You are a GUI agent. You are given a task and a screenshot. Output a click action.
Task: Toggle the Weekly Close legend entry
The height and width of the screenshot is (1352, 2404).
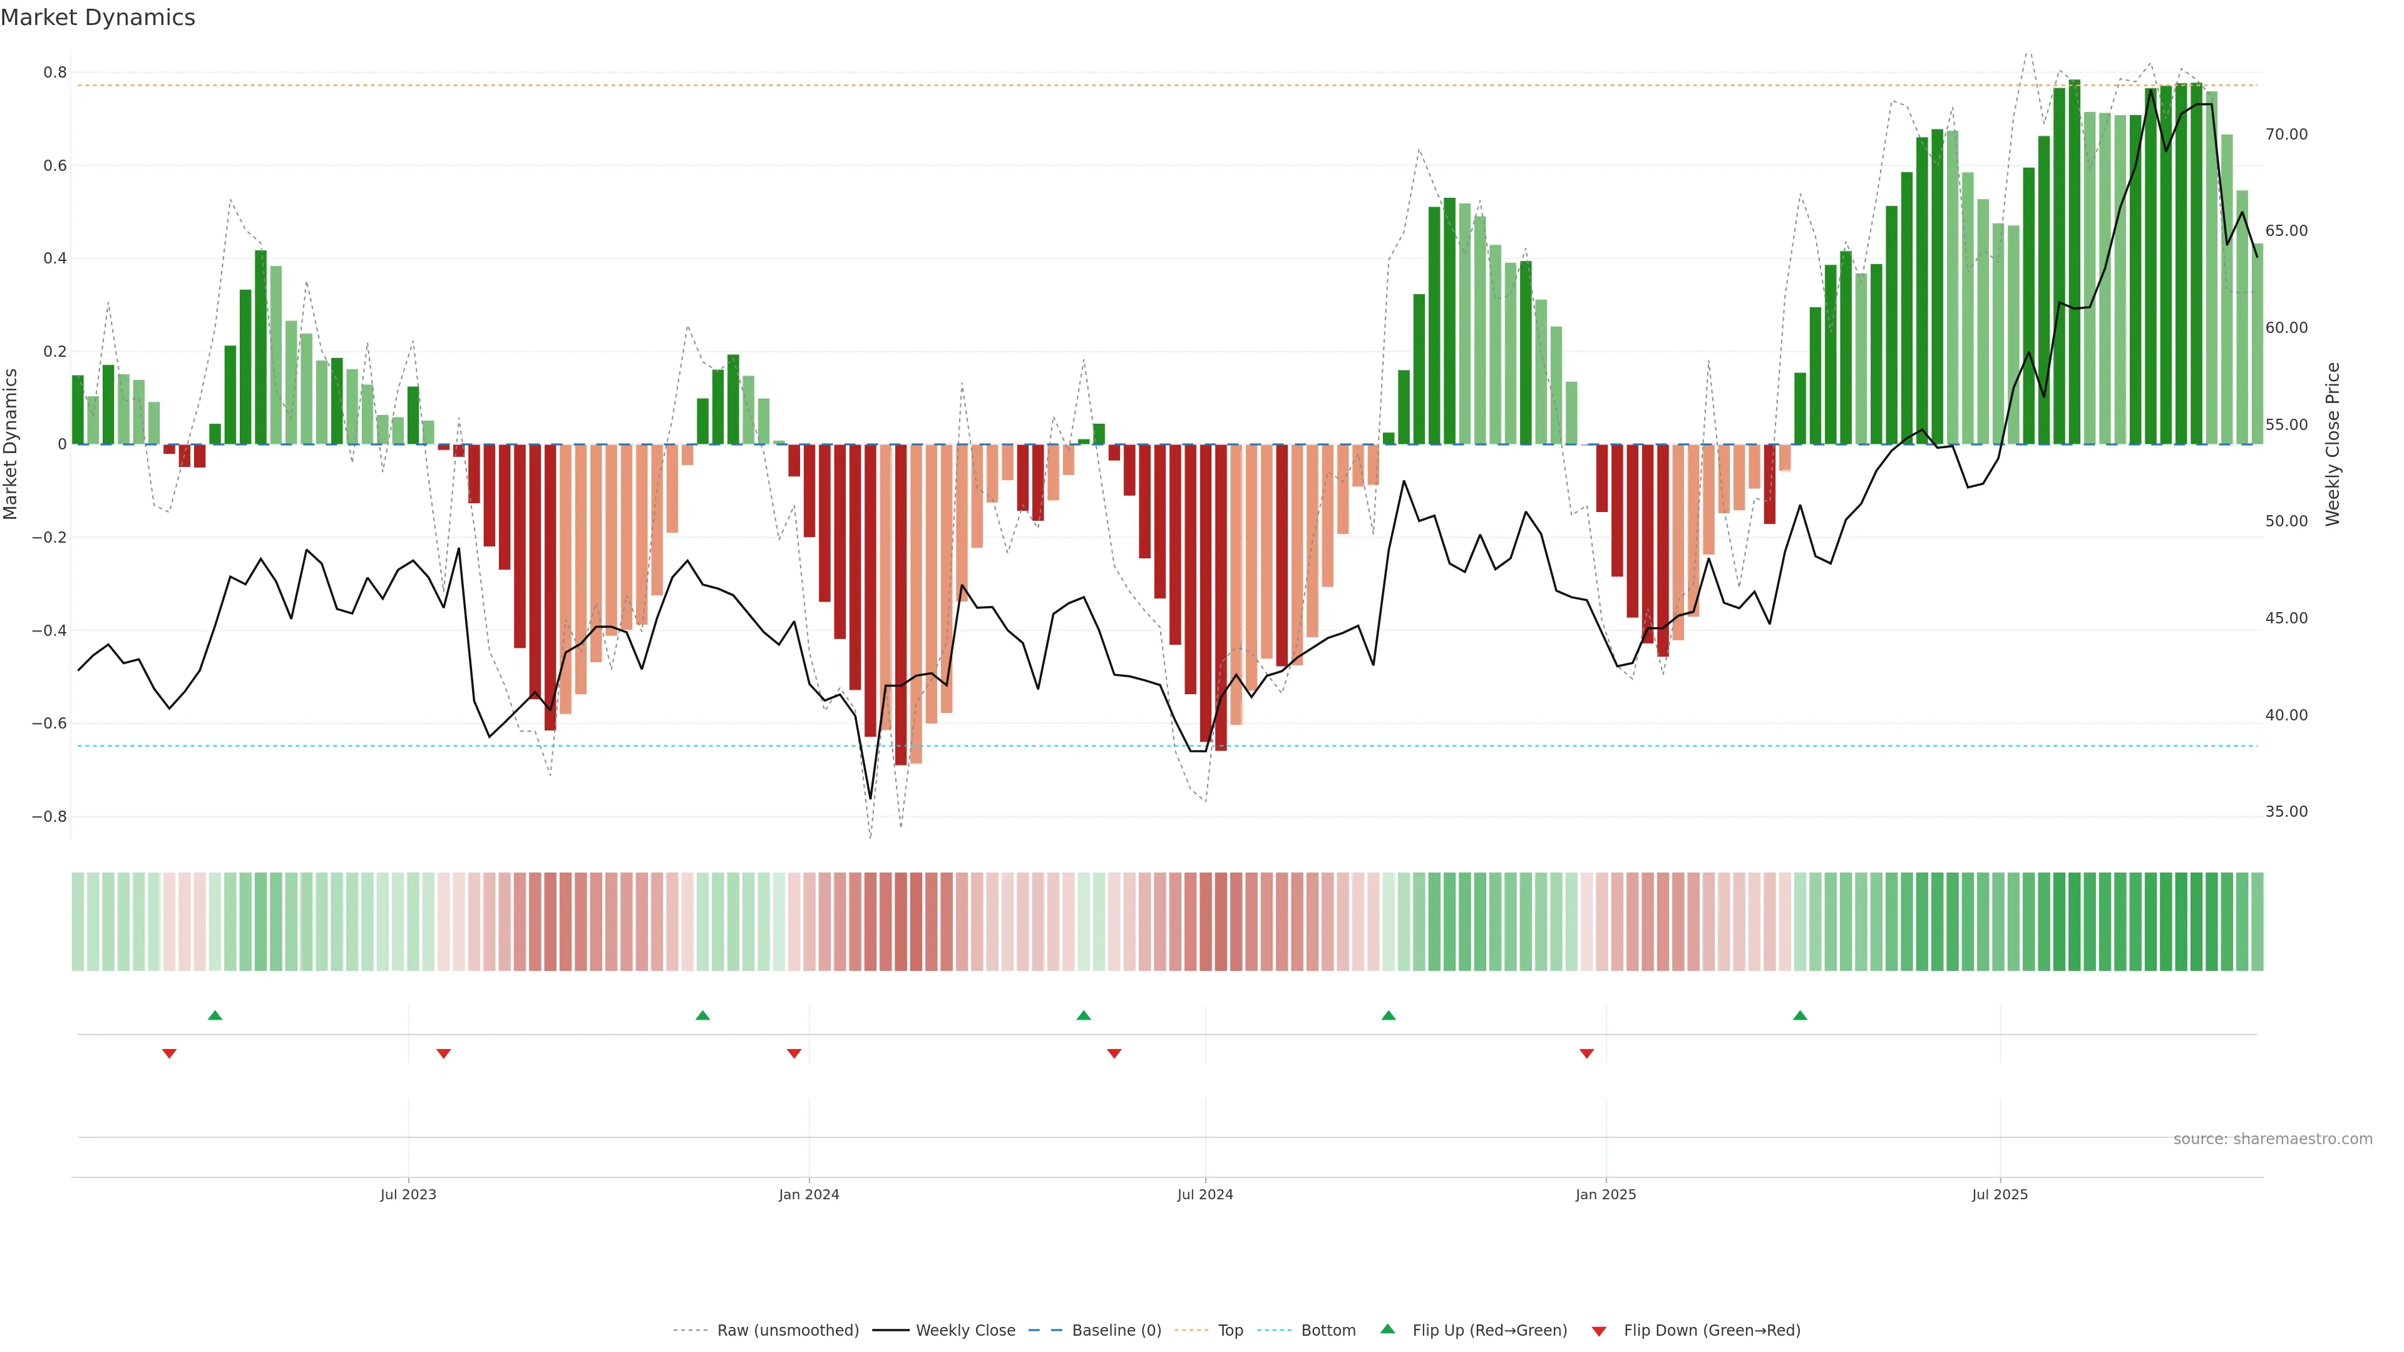click(x=965, y=1331)
